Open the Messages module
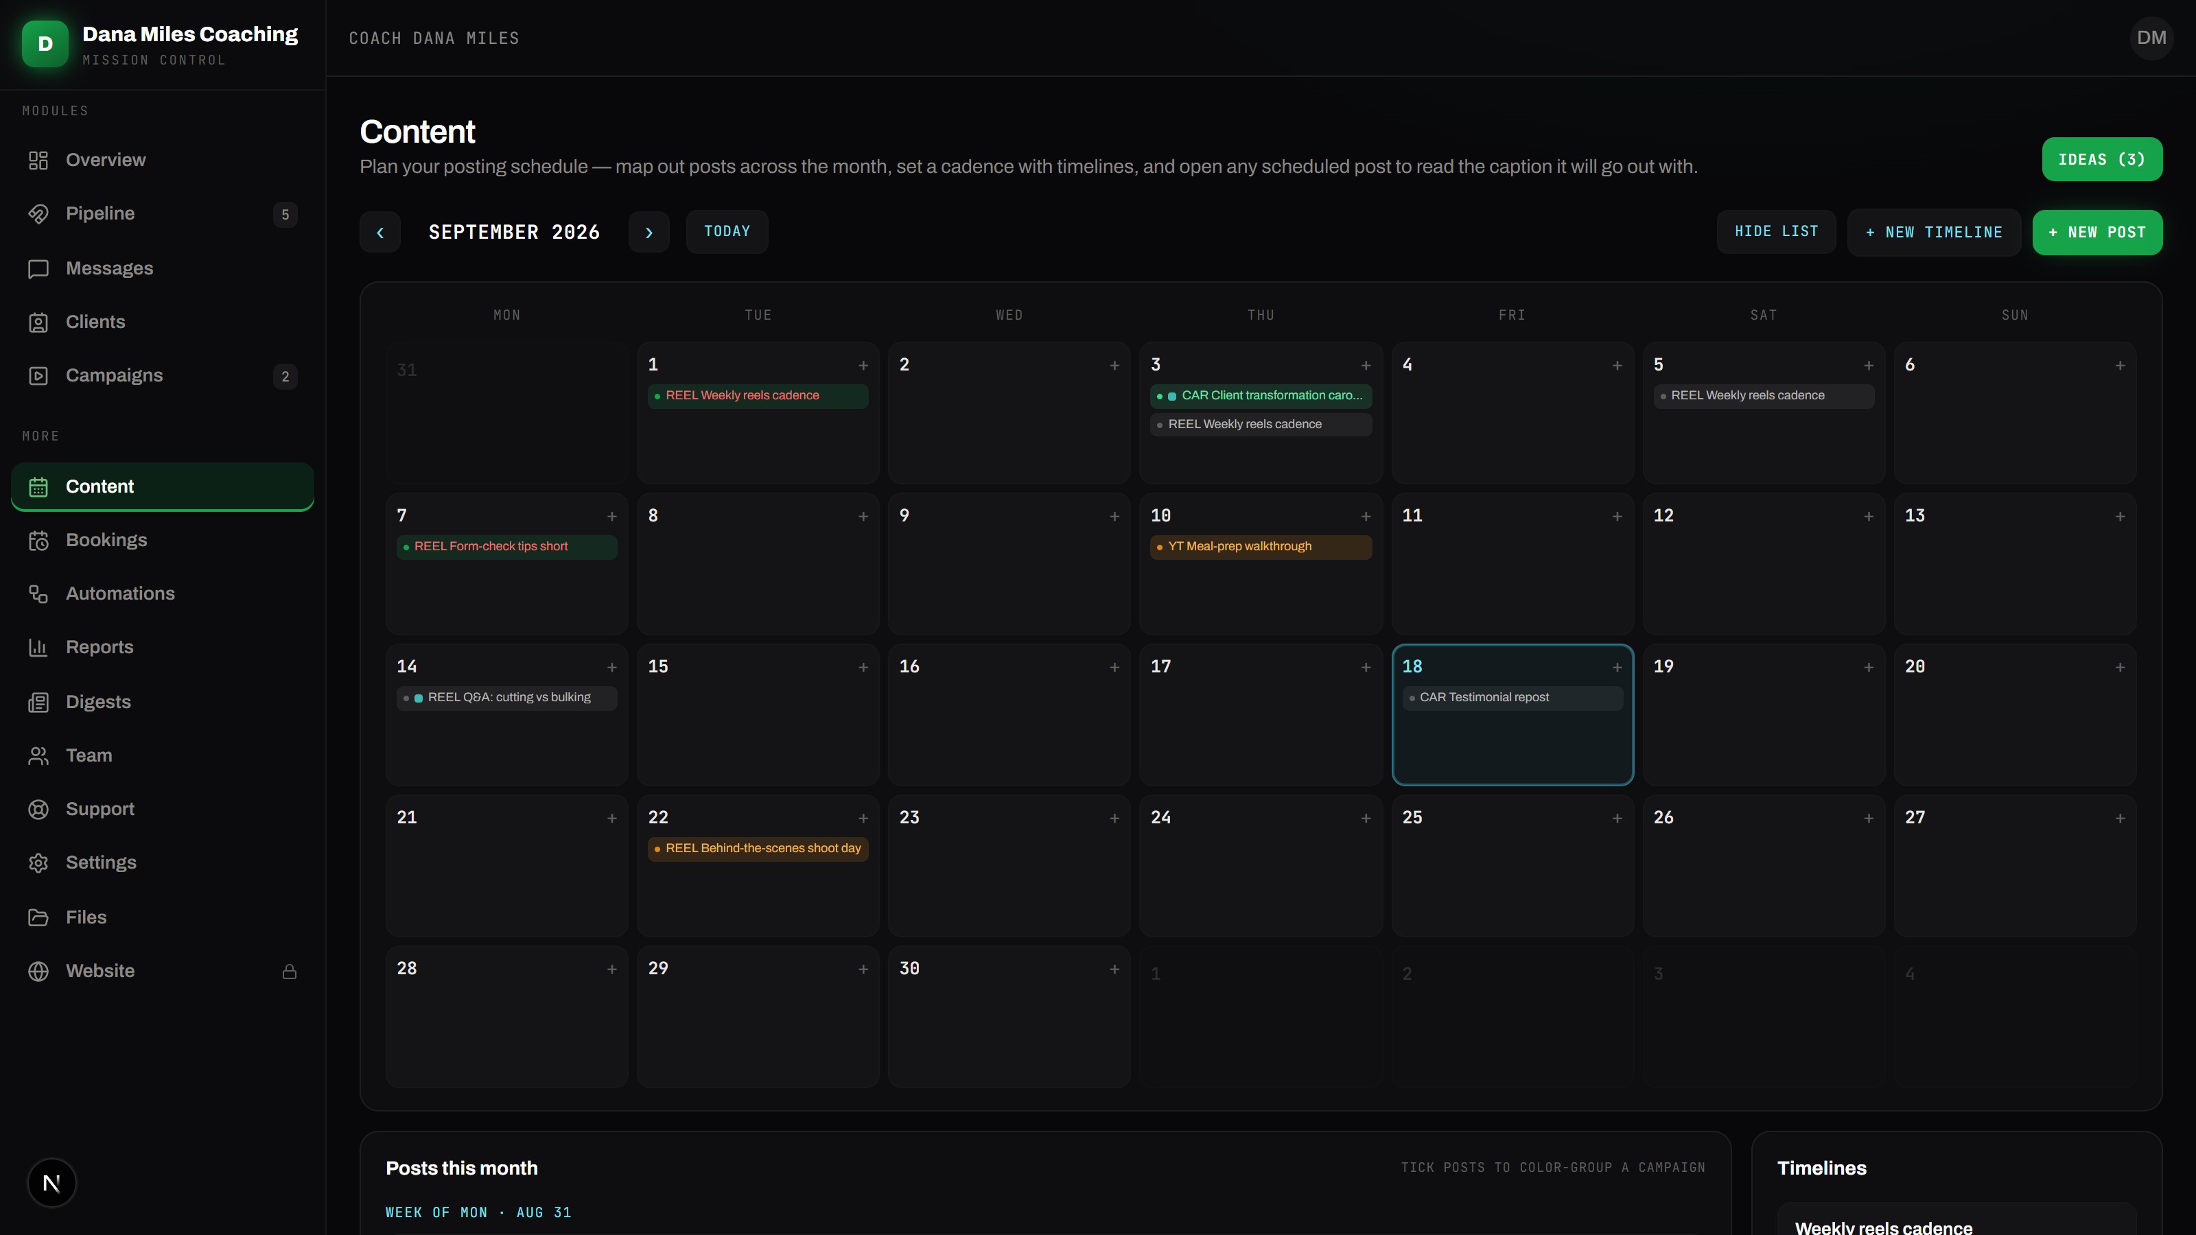This screenshot has height=1235, width=2196. (163, 268)
